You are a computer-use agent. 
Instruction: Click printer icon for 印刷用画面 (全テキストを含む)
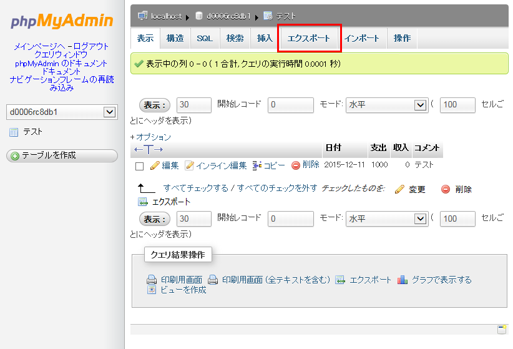point(213,280)
